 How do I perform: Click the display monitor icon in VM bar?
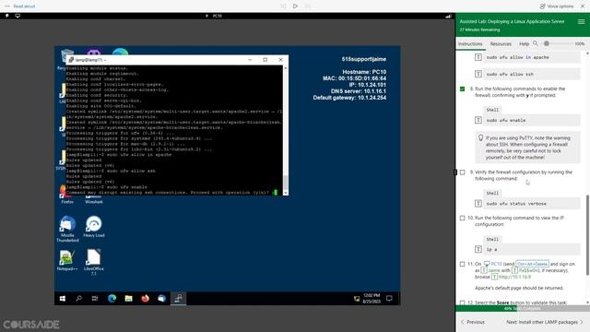point(18,16)
